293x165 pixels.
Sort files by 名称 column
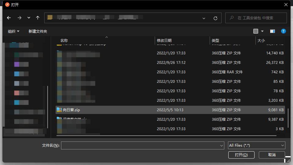[x=64, y=40]
